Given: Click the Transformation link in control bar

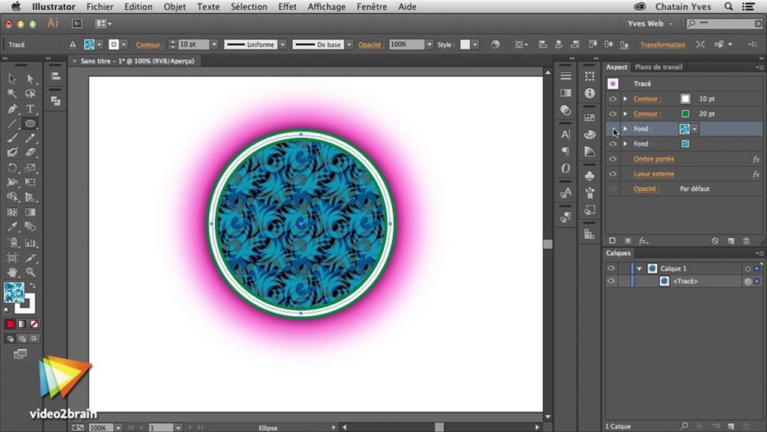Looking at the screenshot, I should point(663,45).
